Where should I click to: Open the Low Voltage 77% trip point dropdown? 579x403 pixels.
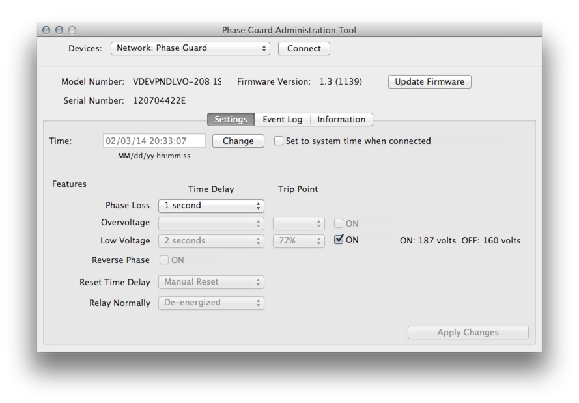click(x=299, y=241)
